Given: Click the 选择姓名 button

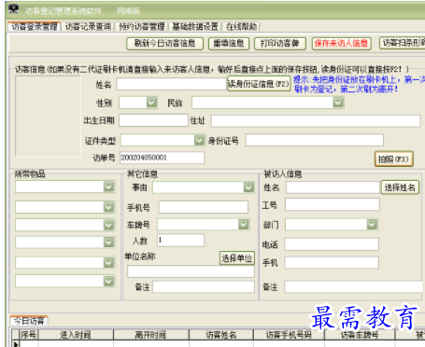Looking at the screenshot, I should pyautogui.click(x=400, y=187).
